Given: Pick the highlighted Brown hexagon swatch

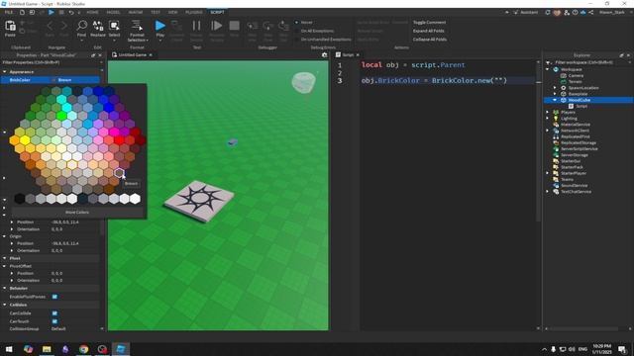Looking at the screenshot, I should click(x=119, y=173).
